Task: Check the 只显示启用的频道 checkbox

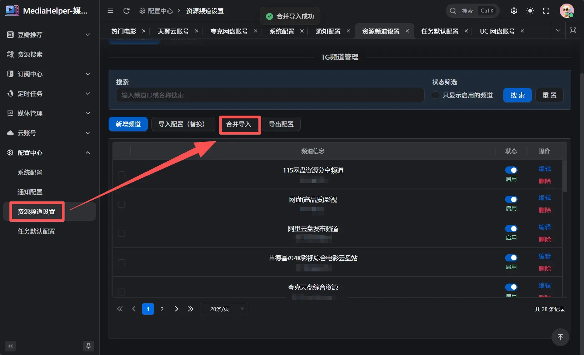Action: [435, 95]
